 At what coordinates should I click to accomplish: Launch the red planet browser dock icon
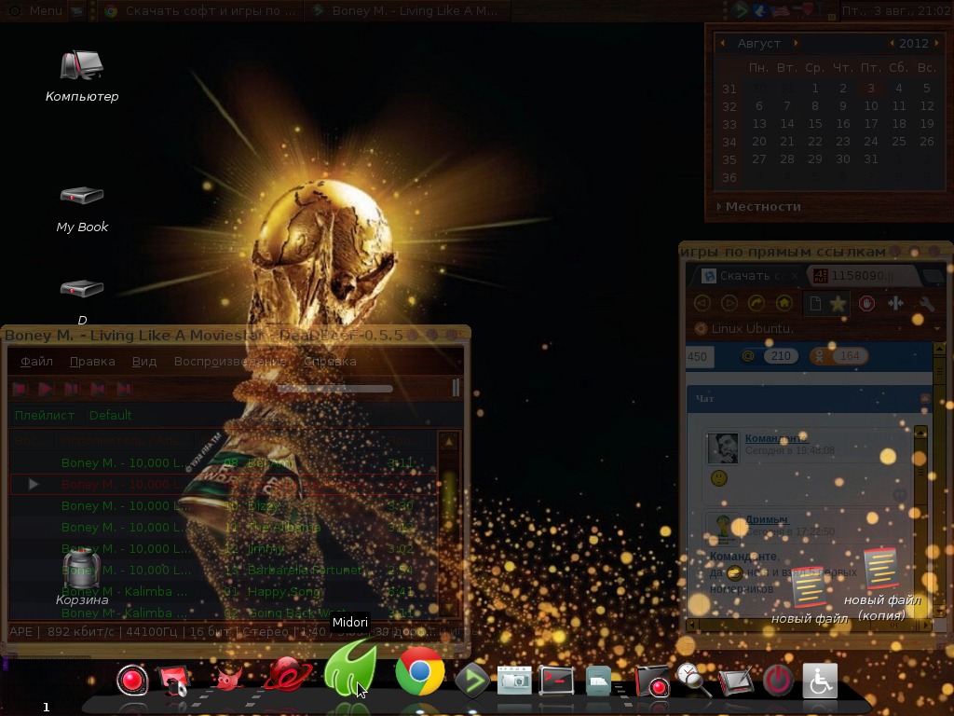pos(287,675)
